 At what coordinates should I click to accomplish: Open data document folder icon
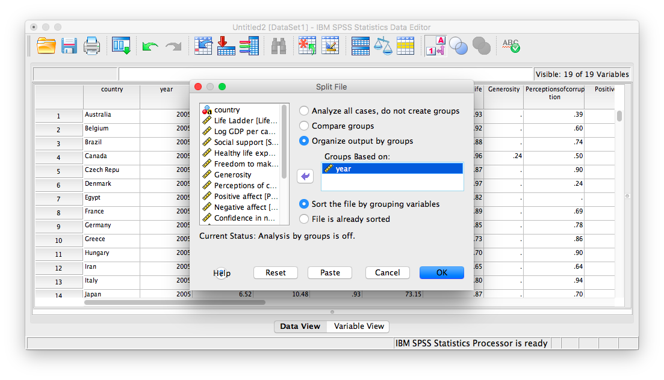point(46,46)
